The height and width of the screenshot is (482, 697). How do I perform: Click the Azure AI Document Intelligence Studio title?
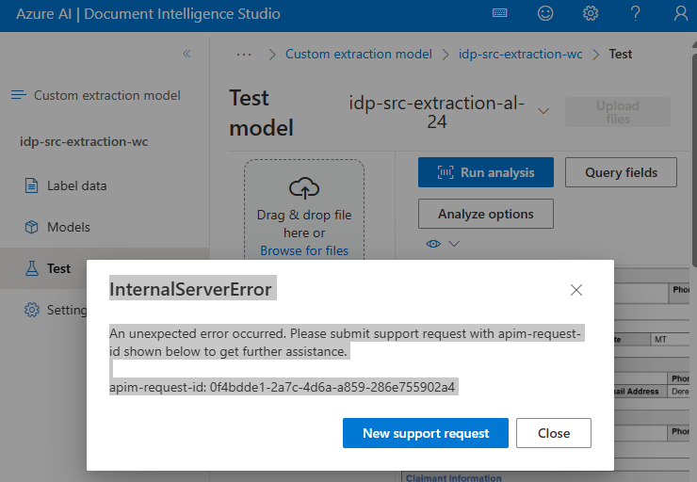coord(148,14)
